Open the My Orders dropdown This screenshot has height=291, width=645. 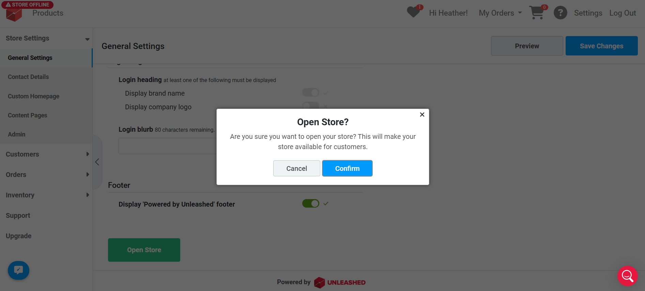[500, 13]
